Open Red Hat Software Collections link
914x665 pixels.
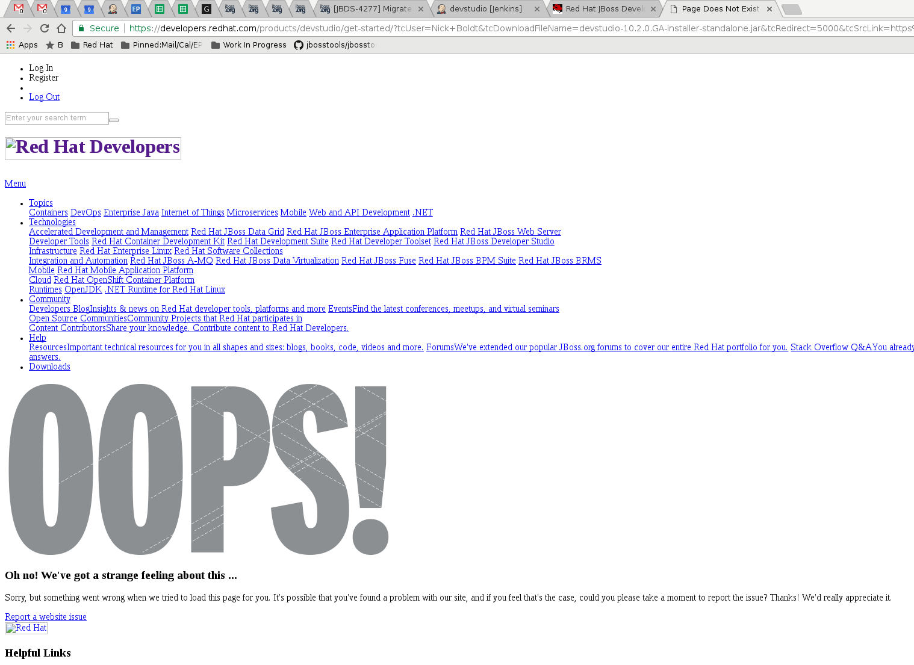(x=228, y=251)
